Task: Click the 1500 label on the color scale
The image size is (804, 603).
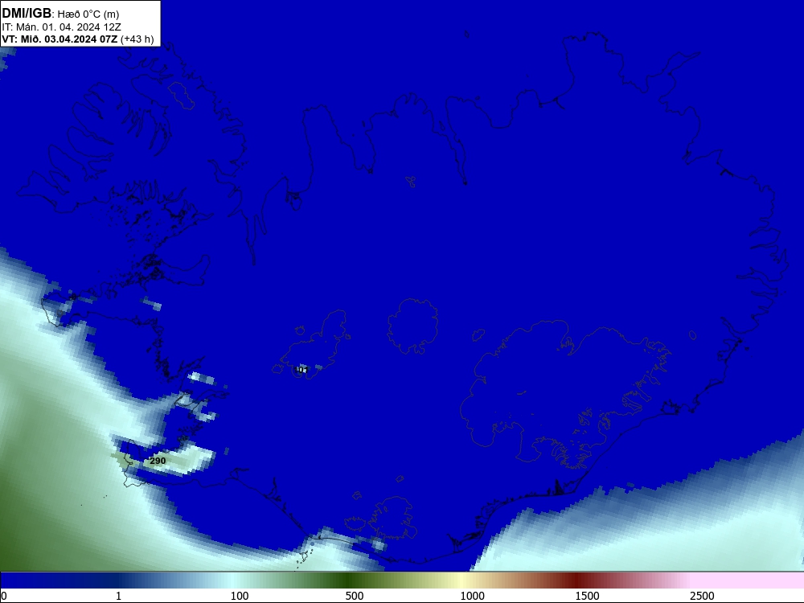Action: pyautogui.click(x=587, y=596)
